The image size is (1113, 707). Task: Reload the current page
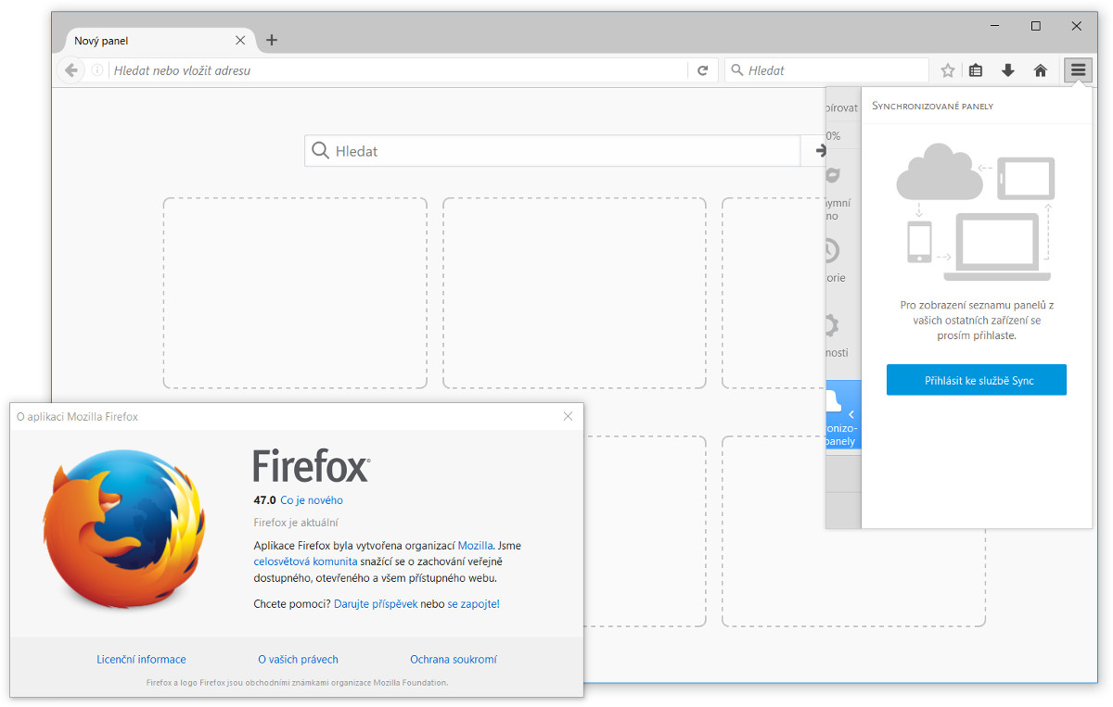pos(703,70)
